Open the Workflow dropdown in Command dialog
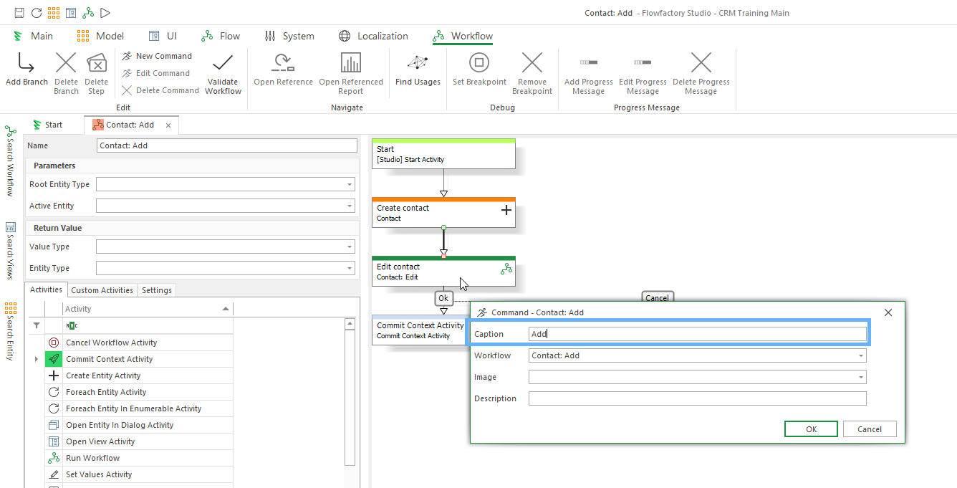This screenshot has height=488, width=957. (860, 355)
